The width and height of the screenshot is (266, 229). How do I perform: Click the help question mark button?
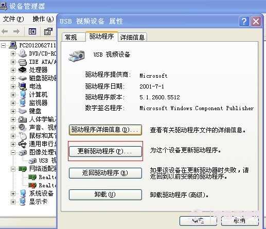pos(244,22)
